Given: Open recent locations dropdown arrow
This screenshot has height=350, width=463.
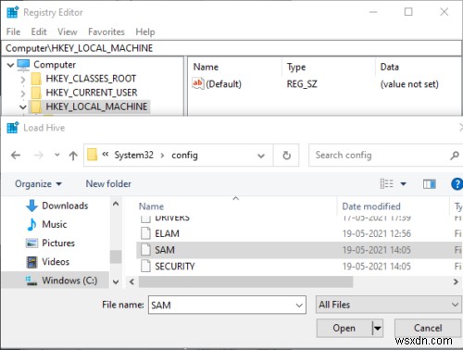Looking at the screenshot, I should [x=56, y=155].
